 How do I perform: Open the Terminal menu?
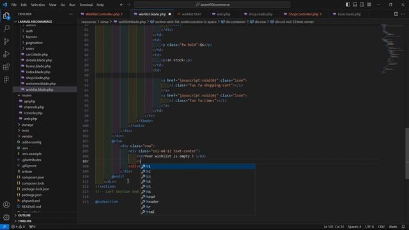[x=86, y=4]
